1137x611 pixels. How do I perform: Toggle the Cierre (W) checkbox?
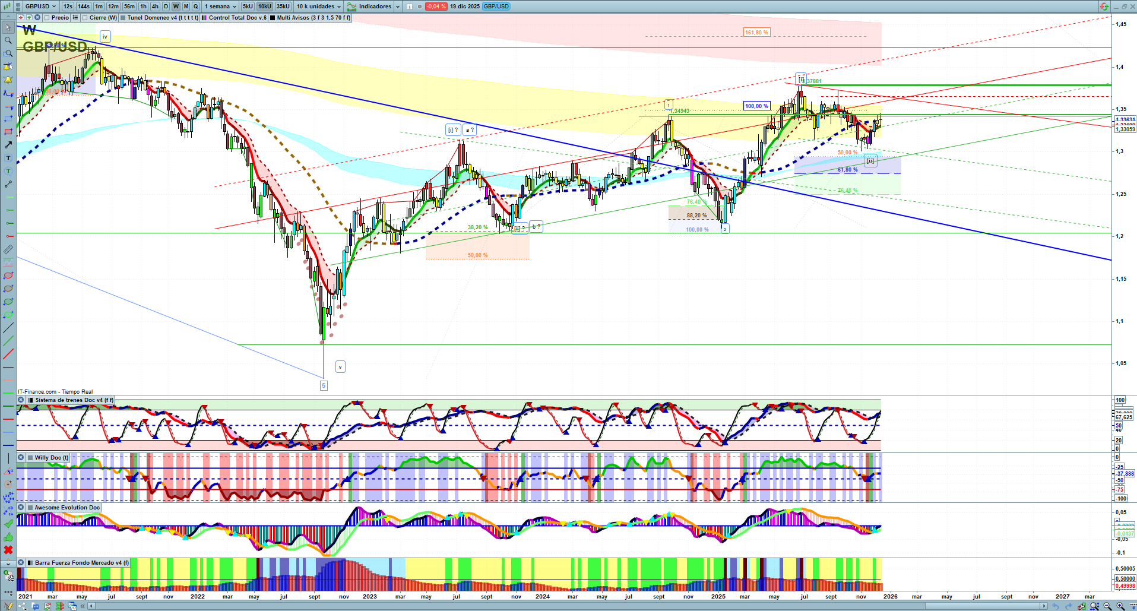[x=85, y=18]
